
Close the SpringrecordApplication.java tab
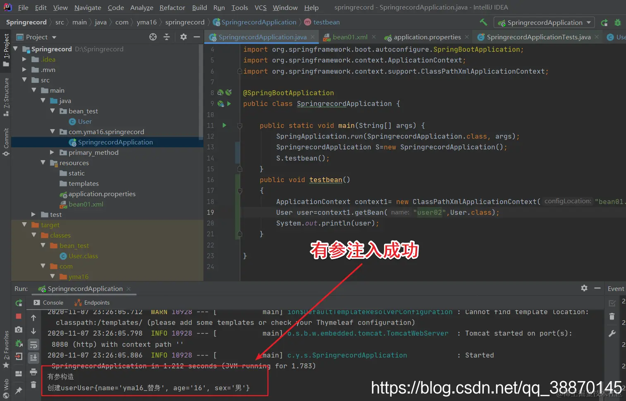[x=313, y=37]
